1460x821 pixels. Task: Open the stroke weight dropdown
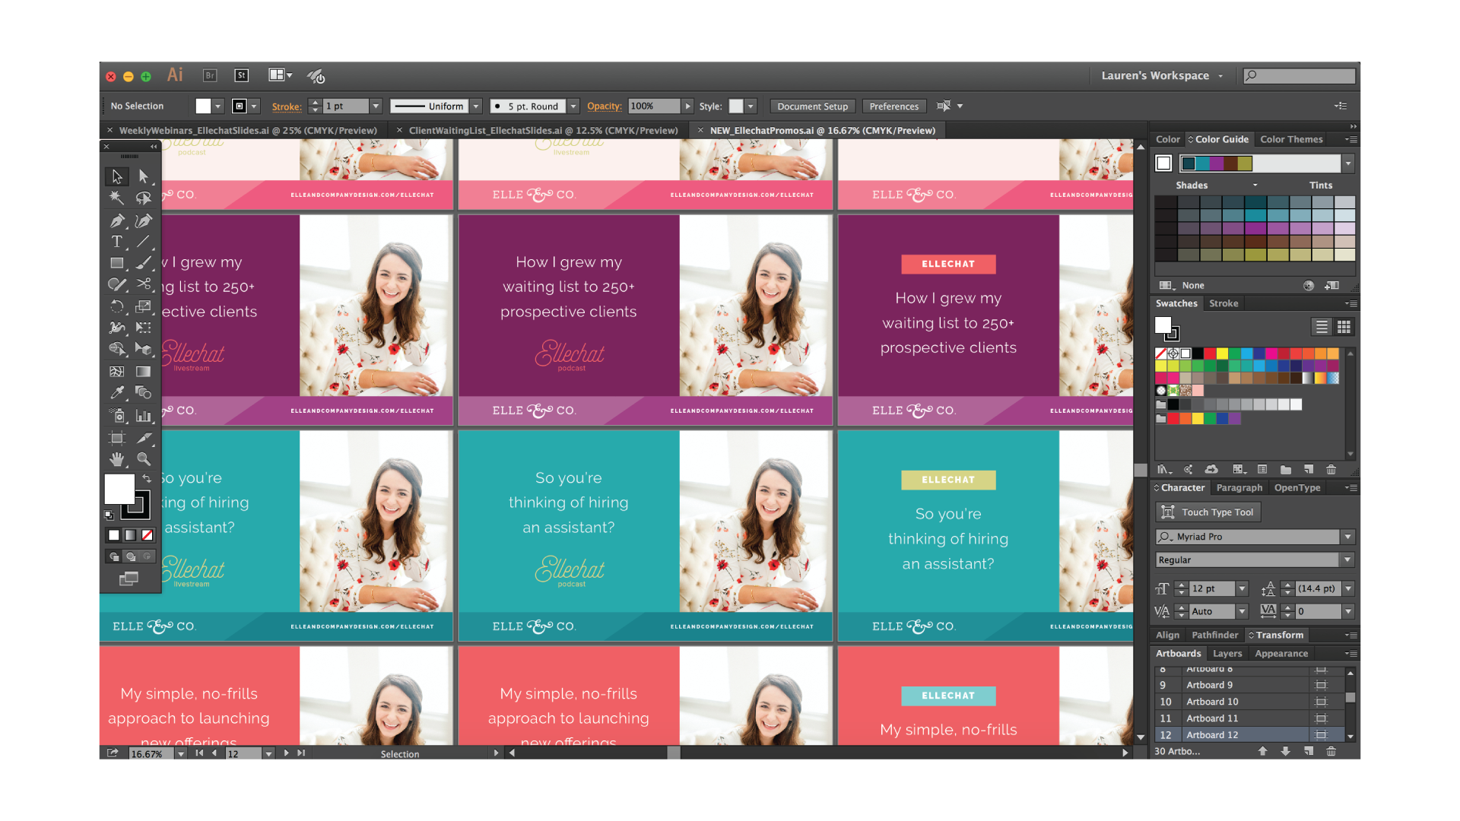pyautogui.click(x=376, y=106)
